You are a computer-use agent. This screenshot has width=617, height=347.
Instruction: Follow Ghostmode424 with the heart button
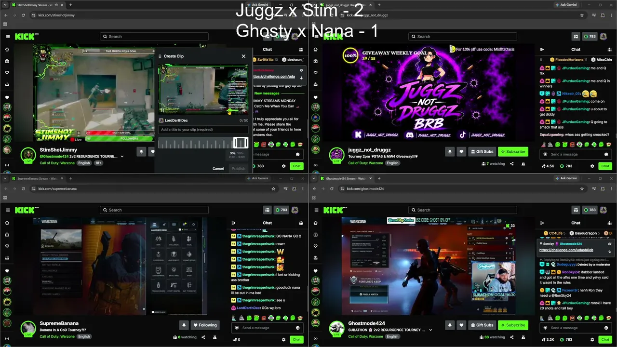(x=461, y=325)
